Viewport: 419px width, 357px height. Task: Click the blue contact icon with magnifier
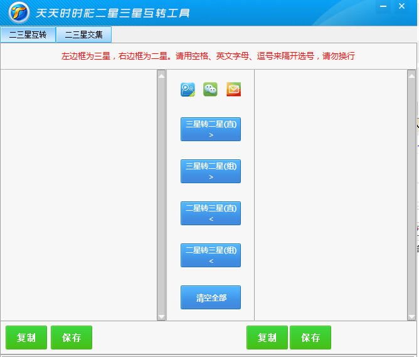pos(188,89)
